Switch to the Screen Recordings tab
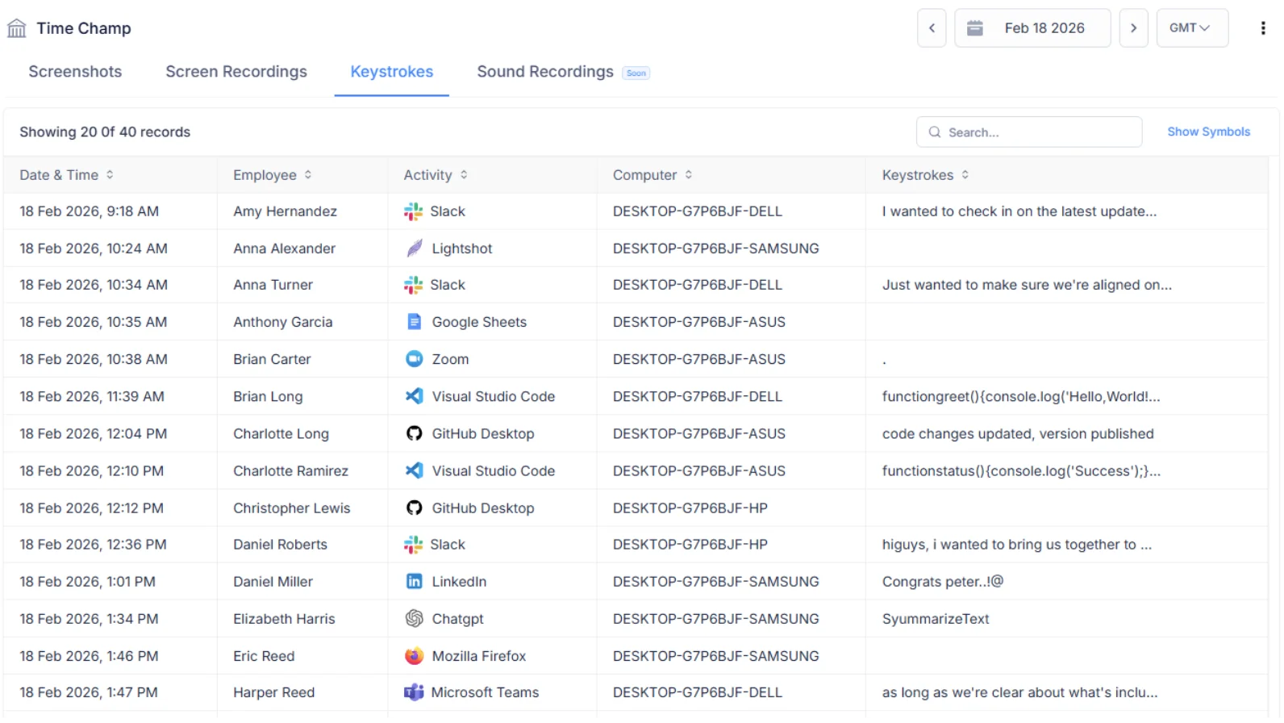Screen dimensions: 1284x723 click(x=236, y=72)
